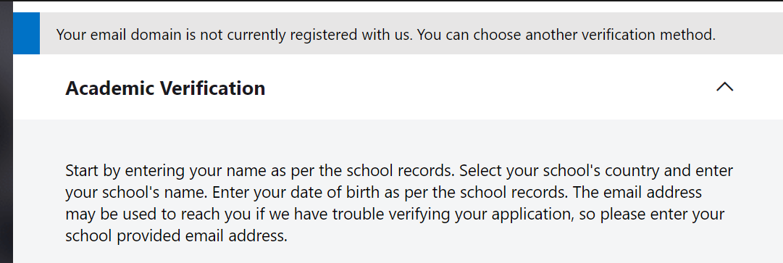This screenshot has height=263, width=783.
Task: Click "Your email domain" words in banner
Action: [121, 35]
